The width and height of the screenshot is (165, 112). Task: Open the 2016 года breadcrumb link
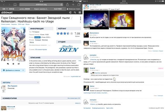(x=21, y=24)
